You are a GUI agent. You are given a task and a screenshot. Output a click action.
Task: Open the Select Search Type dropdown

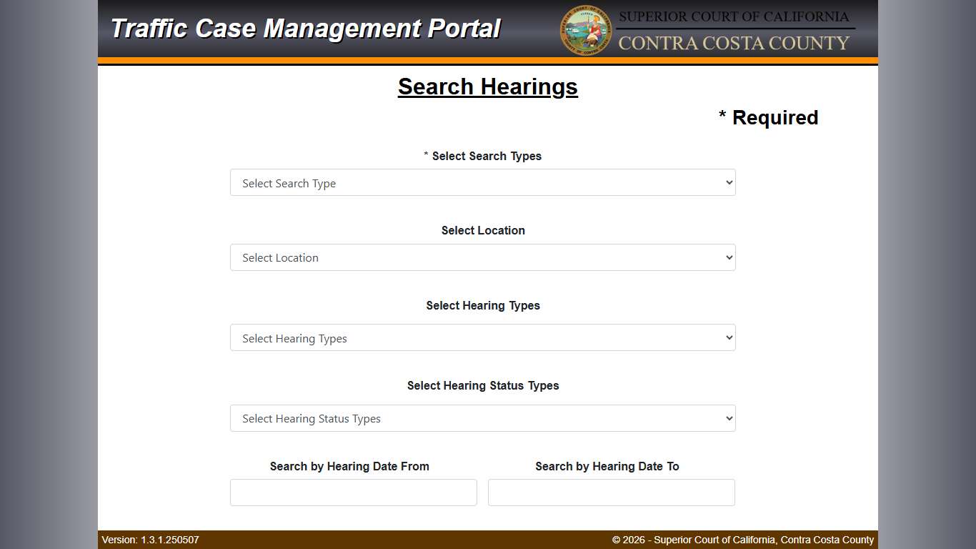(x=482, y=182)
